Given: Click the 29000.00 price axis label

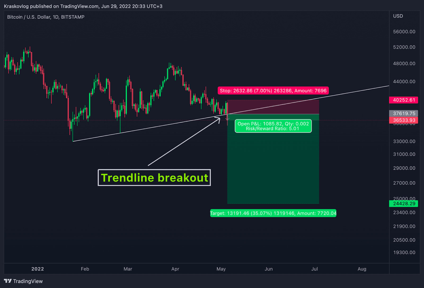Looking at the screenshot, I should click(404, 168).
